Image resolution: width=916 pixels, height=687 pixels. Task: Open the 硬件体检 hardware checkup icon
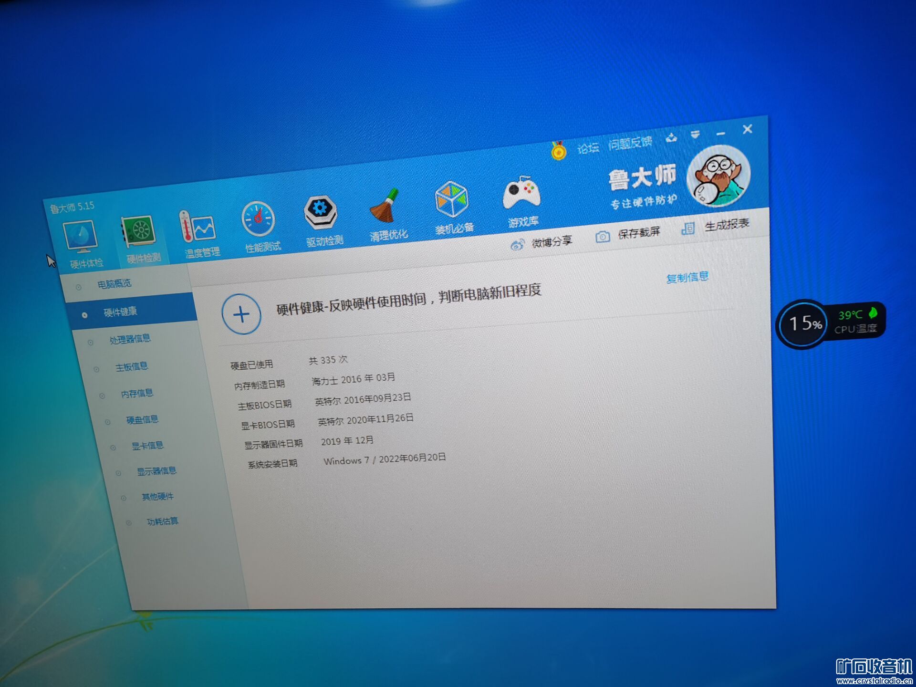(81, 236)
